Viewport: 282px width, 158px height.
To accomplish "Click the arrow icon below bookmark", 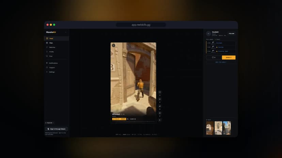I will coord(160,120).
